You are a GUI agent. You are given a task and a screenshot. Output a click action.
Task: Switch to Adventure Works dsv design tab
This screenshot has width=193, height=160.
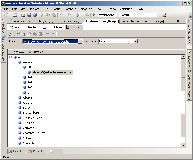coord(143,21)
